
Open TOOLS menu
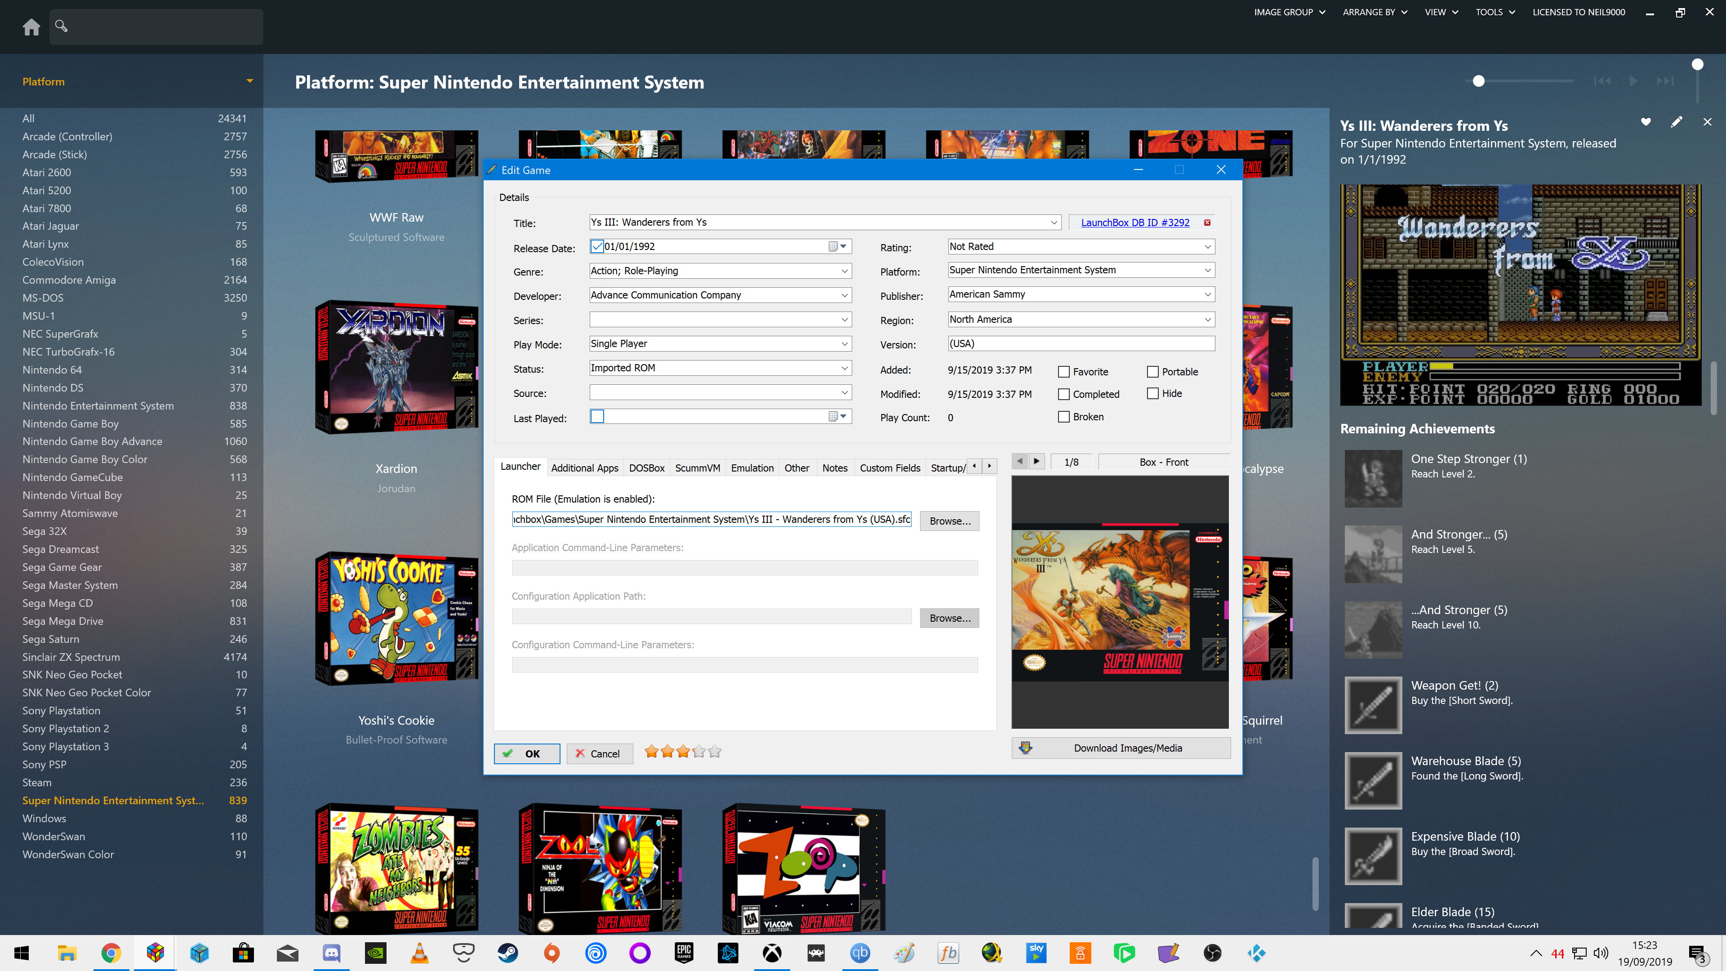point(1495,12)
